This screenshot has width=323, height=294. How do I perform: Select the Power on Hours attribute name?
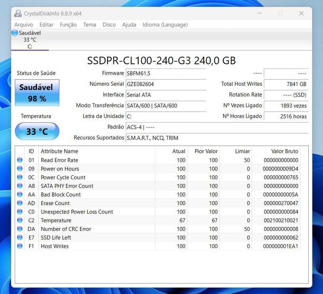60,169
